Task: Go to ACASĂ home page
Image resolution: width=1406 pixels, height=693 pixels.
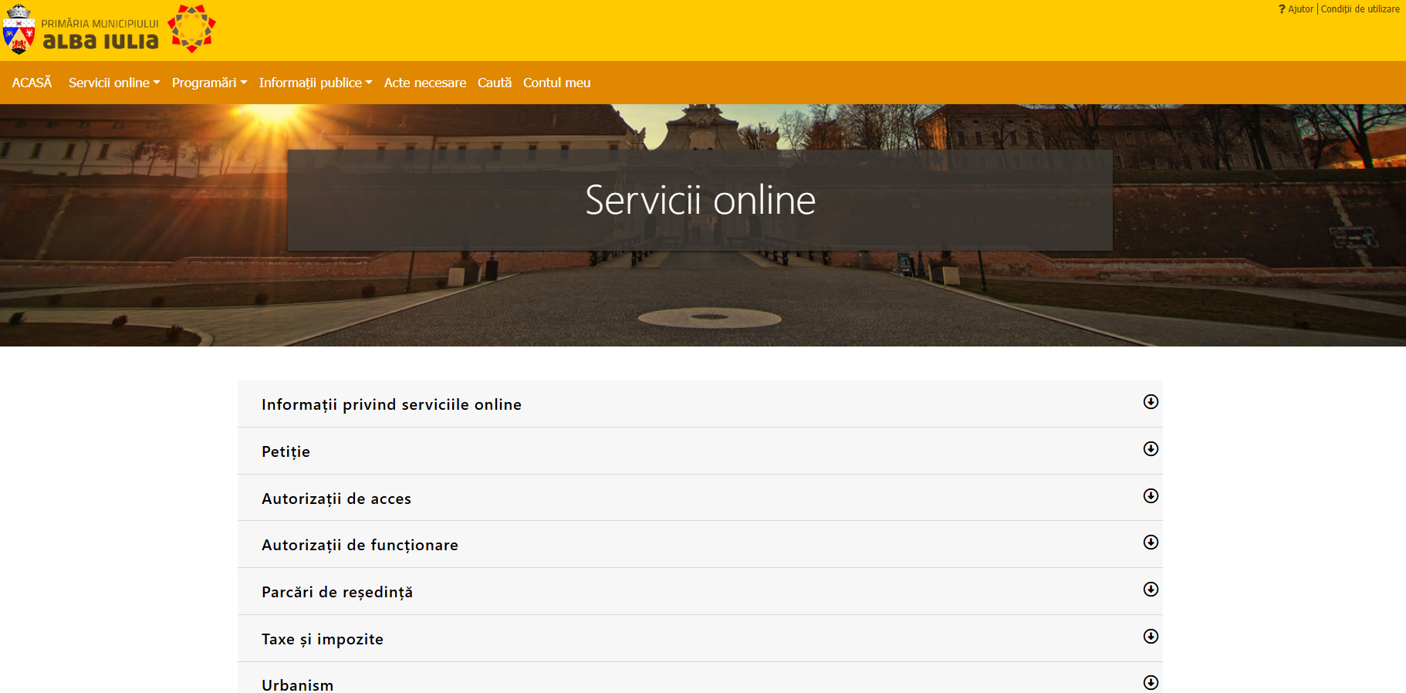Action: coord(32,83)
